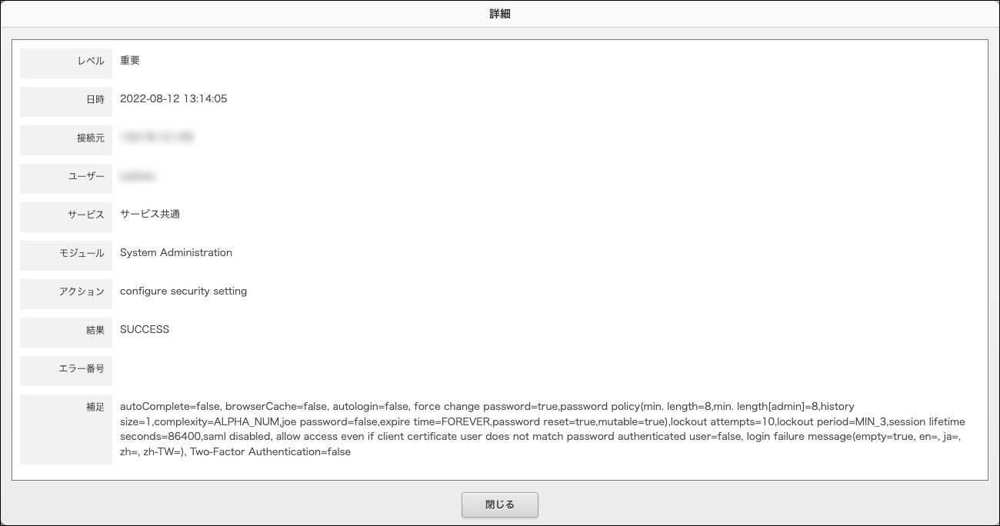This screenshot has height=526, width=1000.
Task: Click the SUCCESS result value
Action: click(x=145, y=330)
